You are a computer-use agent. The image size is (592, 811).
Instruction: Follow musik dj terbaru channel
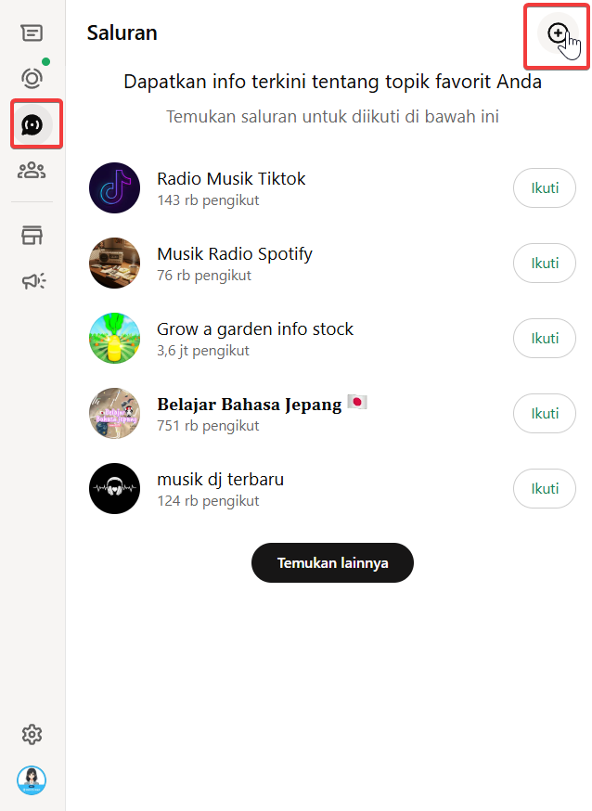(545, 489)
